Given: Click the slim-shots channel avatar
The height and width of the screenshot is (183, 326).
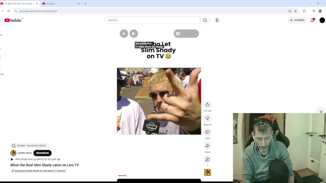Looking at the screenshot, I should 13,153.
